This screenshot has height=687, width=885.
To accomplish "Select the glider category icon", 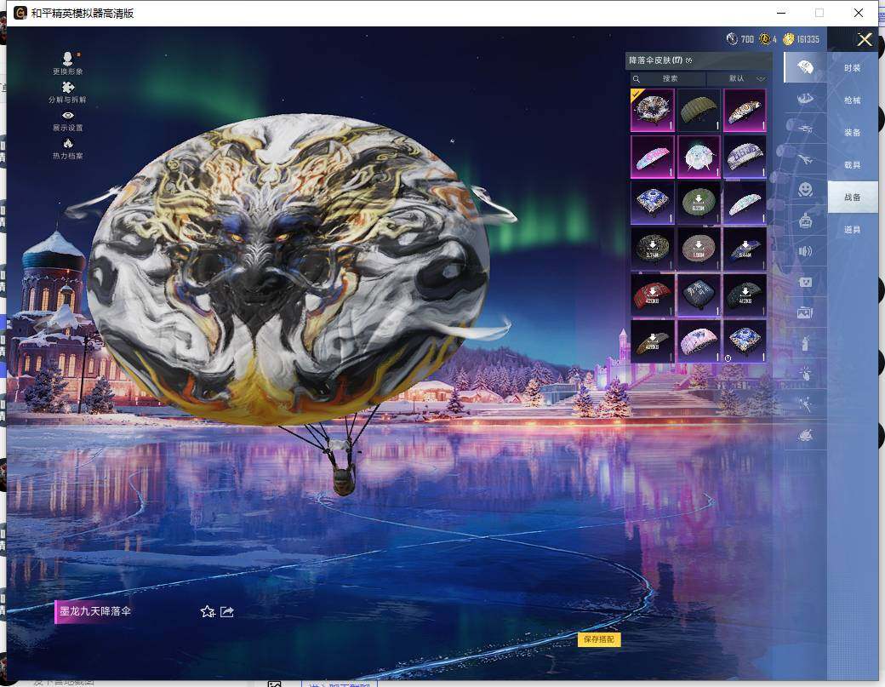I will click(805, 129).
